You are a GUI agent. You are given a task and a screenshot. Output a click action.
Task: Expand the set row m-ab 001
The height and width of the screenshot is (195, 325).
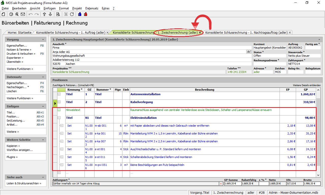pyautogui.click(x=61, y=126)
